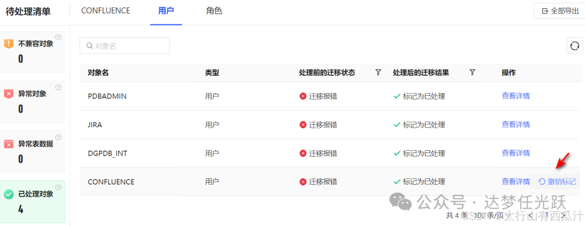Go to the next page arrow
Screen dimensions: 585x226
[x=564, y=215]
